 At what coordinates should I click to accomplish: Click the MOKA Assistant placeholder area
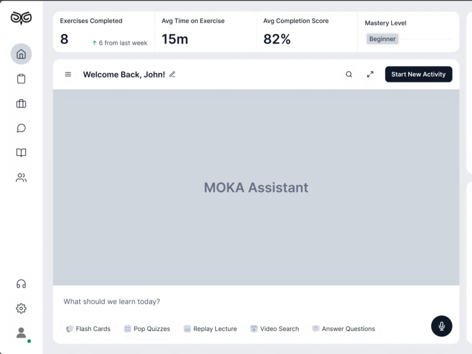coord(256,187)
